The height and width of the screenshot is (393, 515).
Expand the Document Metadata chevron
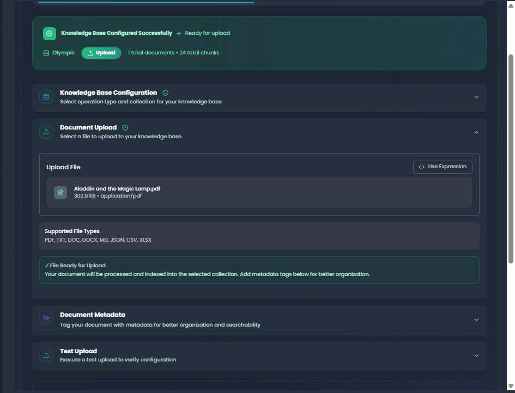pyautogui.click(x=476, y=320)
